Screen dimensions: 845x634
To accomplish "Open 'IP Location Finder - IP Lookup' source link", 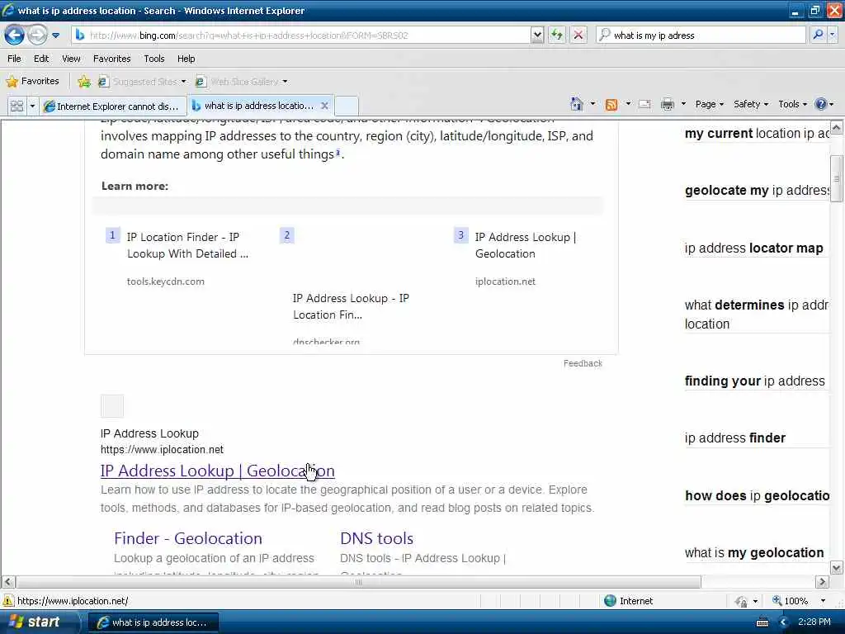I will [x=187, y=245].
